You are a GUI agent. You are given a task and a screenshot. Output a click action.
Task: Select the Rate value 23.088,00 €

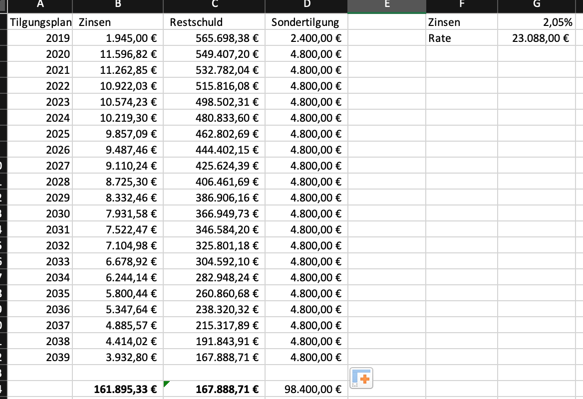click(537, 38)
